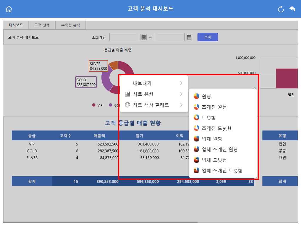This screenshot has height=226, width=301.
Task: Click the home icon in header
Action: [x=9, y=9]
